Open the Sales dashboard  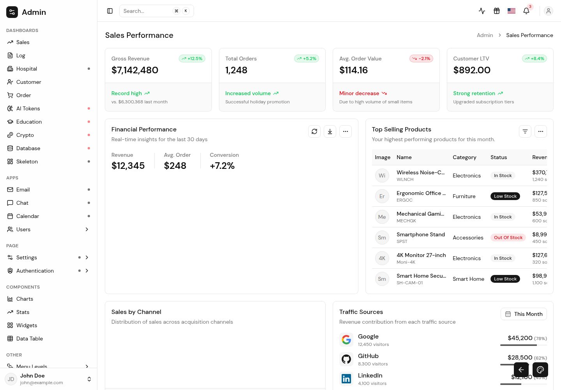49,42
